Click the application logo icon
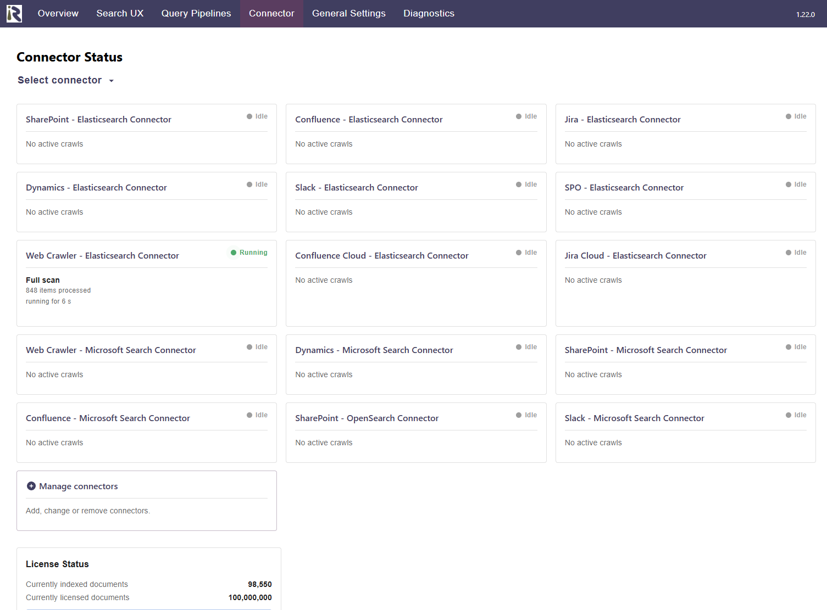This screenshot has height=610, width=827. point(14,14)
